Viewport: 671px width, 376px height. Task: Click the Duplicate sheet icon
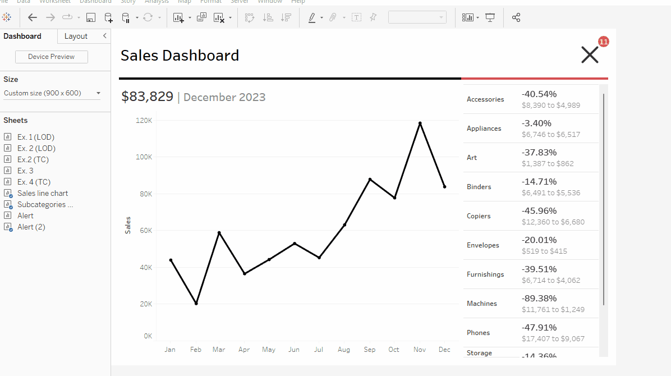tap(201, 17)
